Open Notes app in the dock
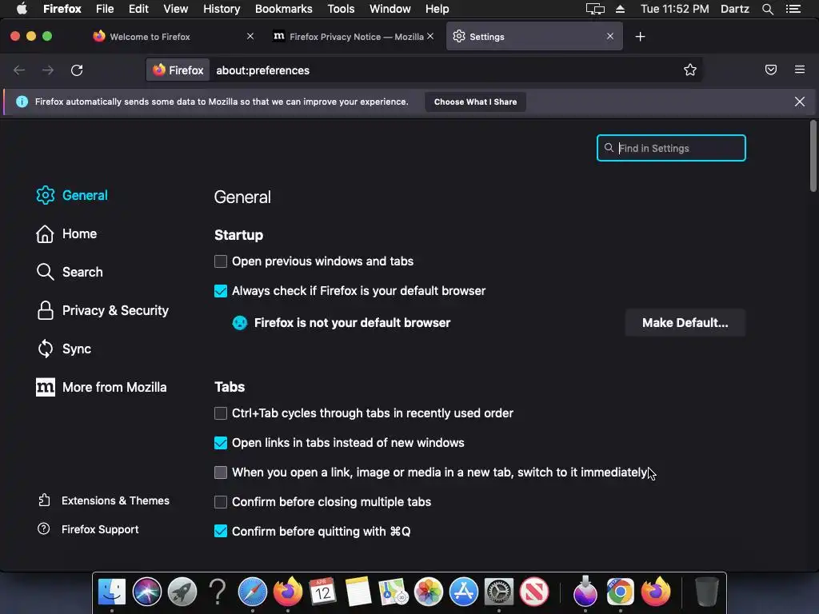The width and height of the screenshot is (819, 614). pyautogui.click(x=358, y=592)
